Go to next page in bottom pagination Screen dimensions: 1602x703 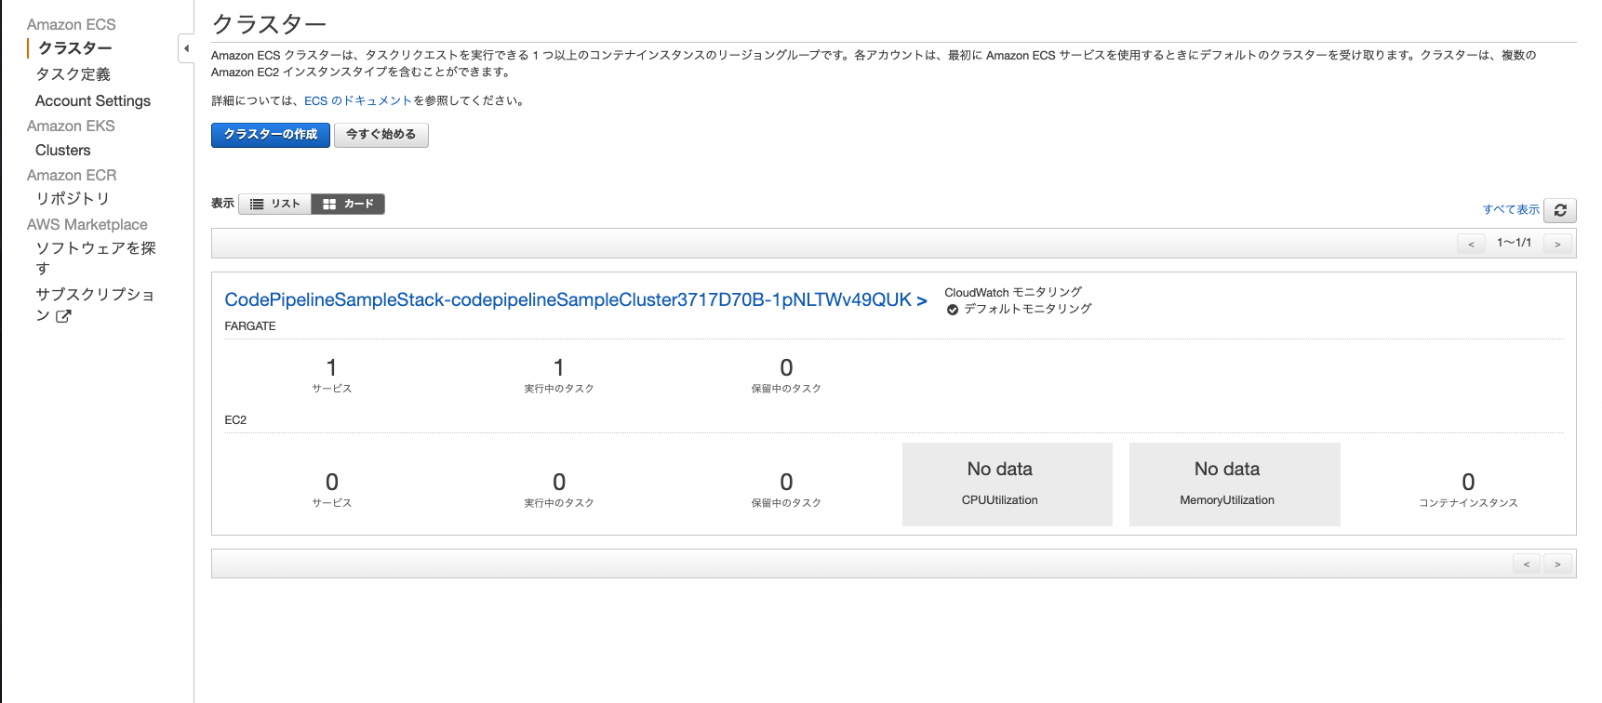pyautogui.click(x=1557, y=564)
